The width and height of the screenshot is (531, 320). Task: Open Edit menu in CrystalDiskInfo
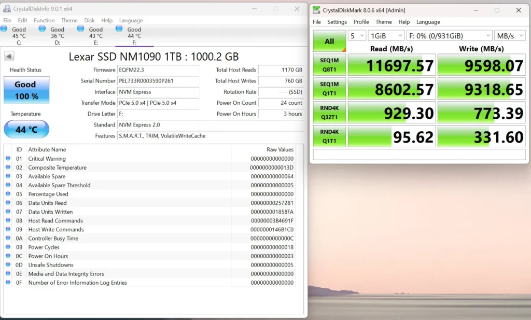coord(22,20)
